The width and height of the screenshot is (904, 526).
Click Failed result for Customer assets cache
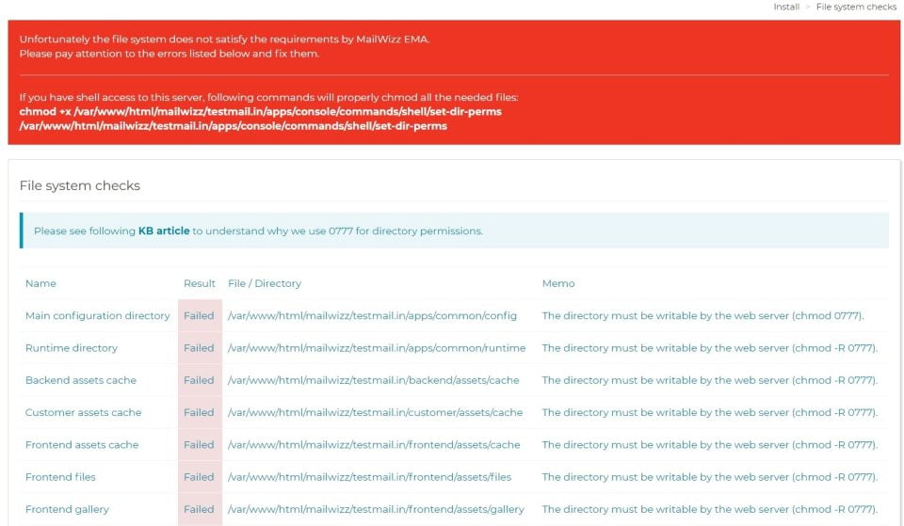pos(199,412)
